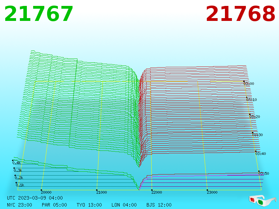
Task: Click the 21000 price axis label
Action: (101, 192)
